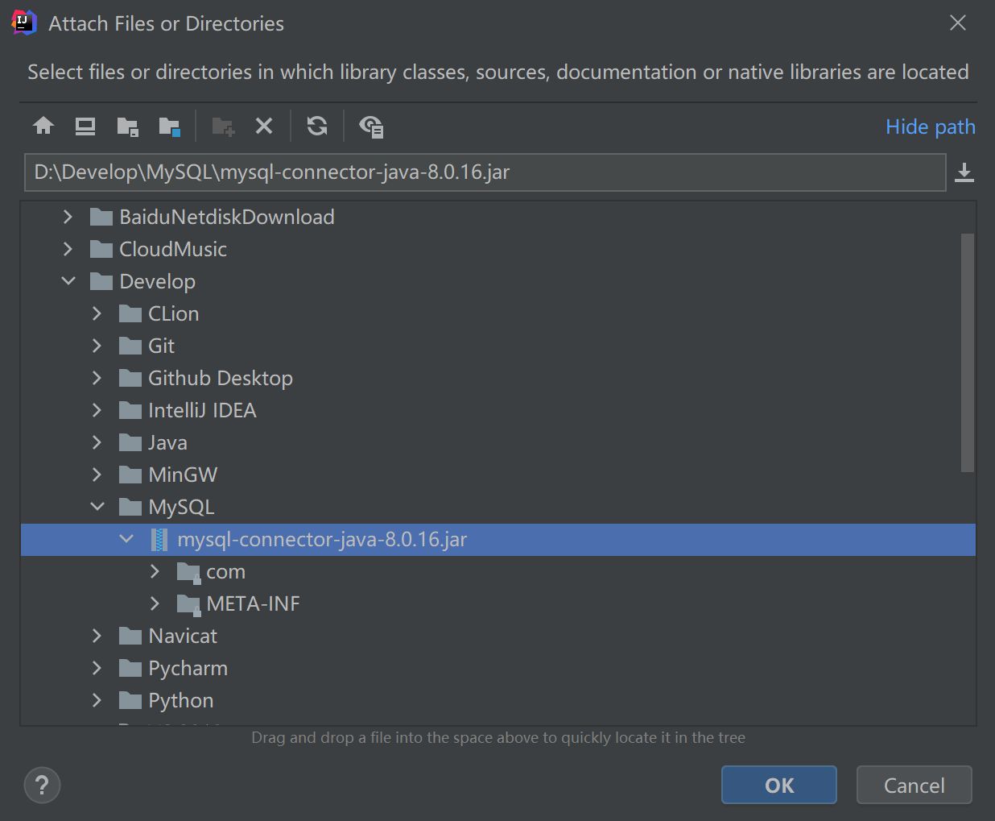
Task: Confirm selection with OK button
Action: click(x=779, y=785)
